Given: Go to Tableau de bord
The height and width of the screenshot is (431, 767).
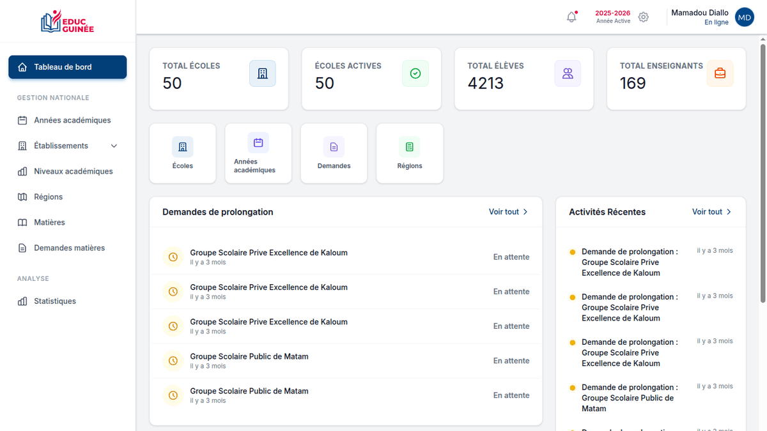Looking at the screenshot, I should tap(68, 67).
